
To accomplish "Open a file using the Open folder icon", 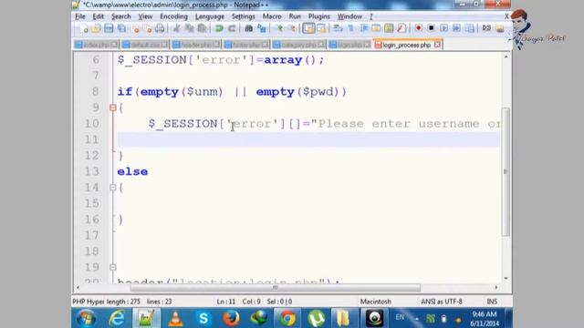I will pyautogui.click(x=96, y=28).
